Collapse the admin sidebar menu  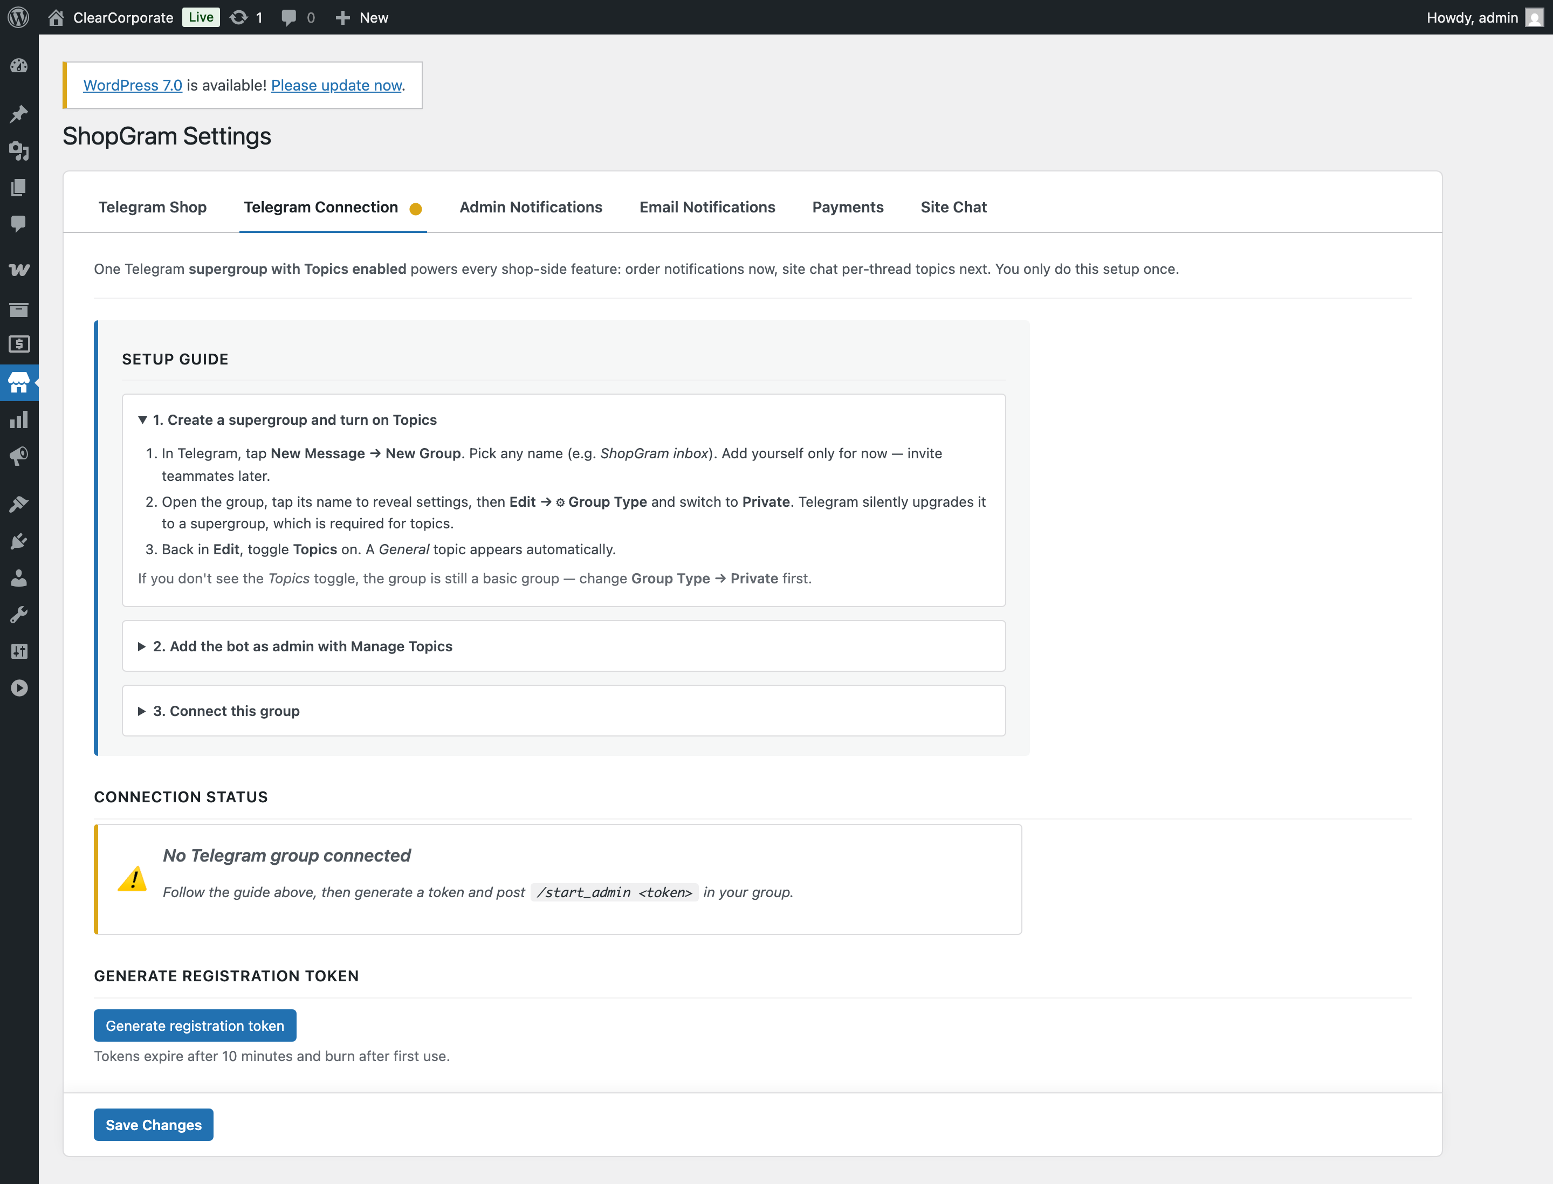tap(19, 688)
